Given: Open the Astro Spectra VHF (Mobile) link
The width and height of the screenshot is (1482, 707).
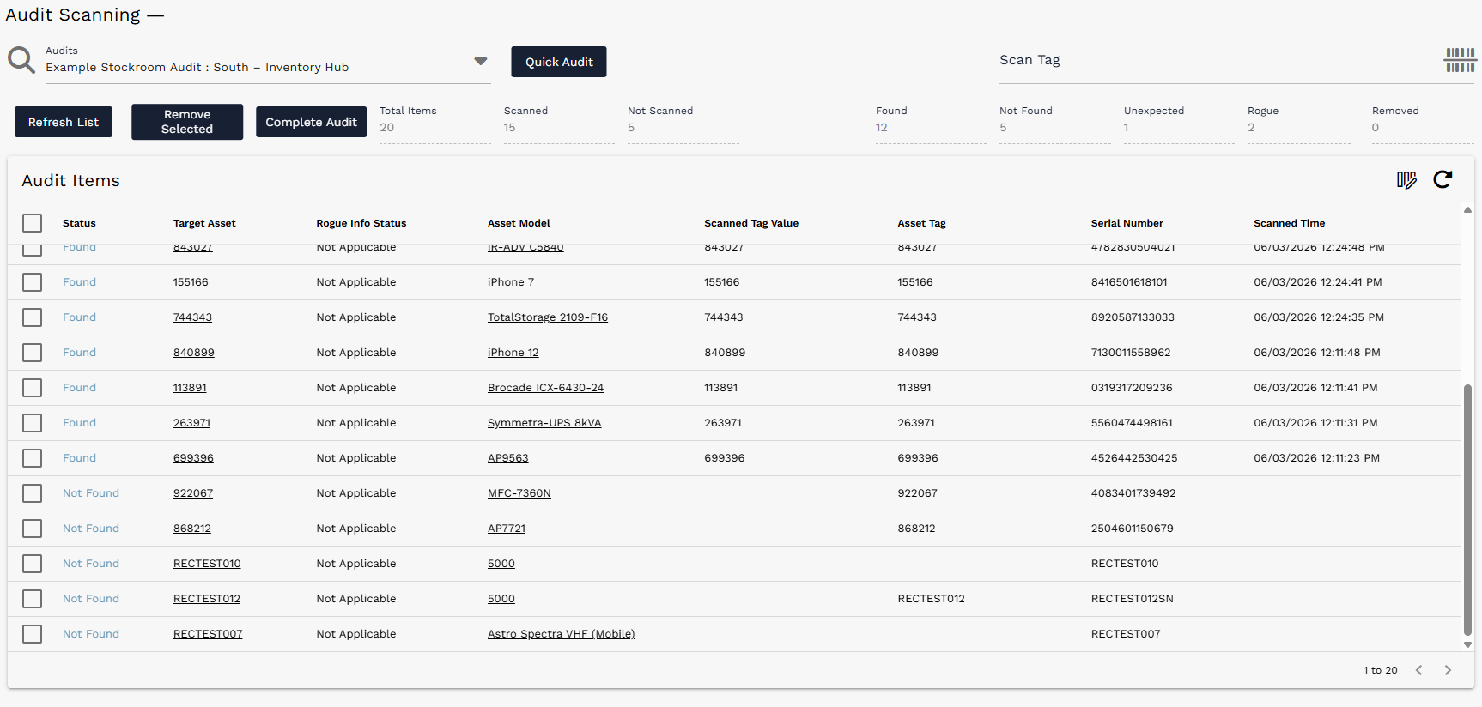Looking at the screenshot, I should pyautogui.click(x=562, y=634).
